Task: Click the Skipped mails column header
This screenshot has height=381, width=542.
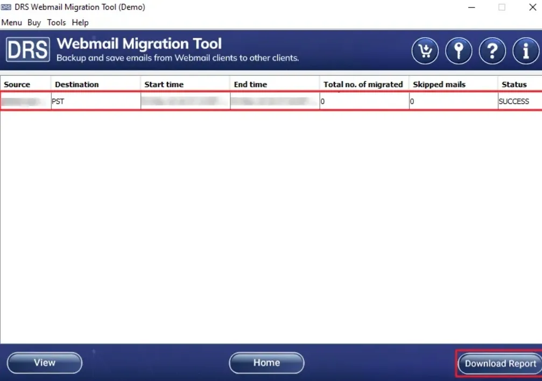Action: 439,84
